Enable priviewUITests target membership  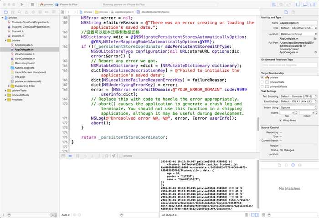coord(262,86)
